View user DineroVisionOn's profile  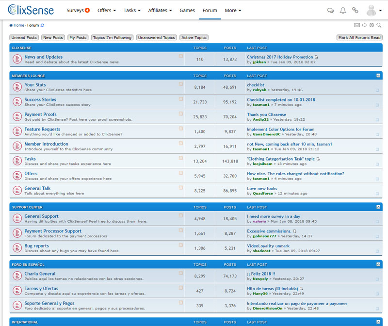[268, 309]
